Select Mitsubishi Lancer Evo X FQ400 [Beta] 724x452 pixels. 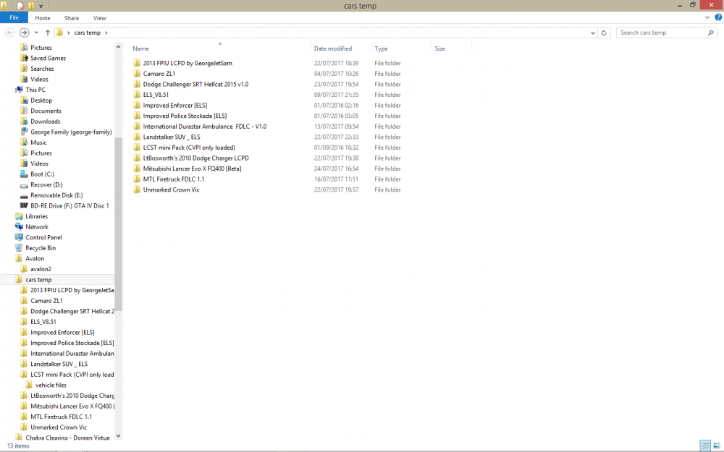coord(192,169)
